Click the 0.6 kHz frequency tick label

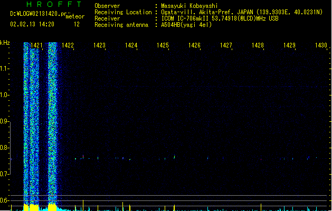4,200
